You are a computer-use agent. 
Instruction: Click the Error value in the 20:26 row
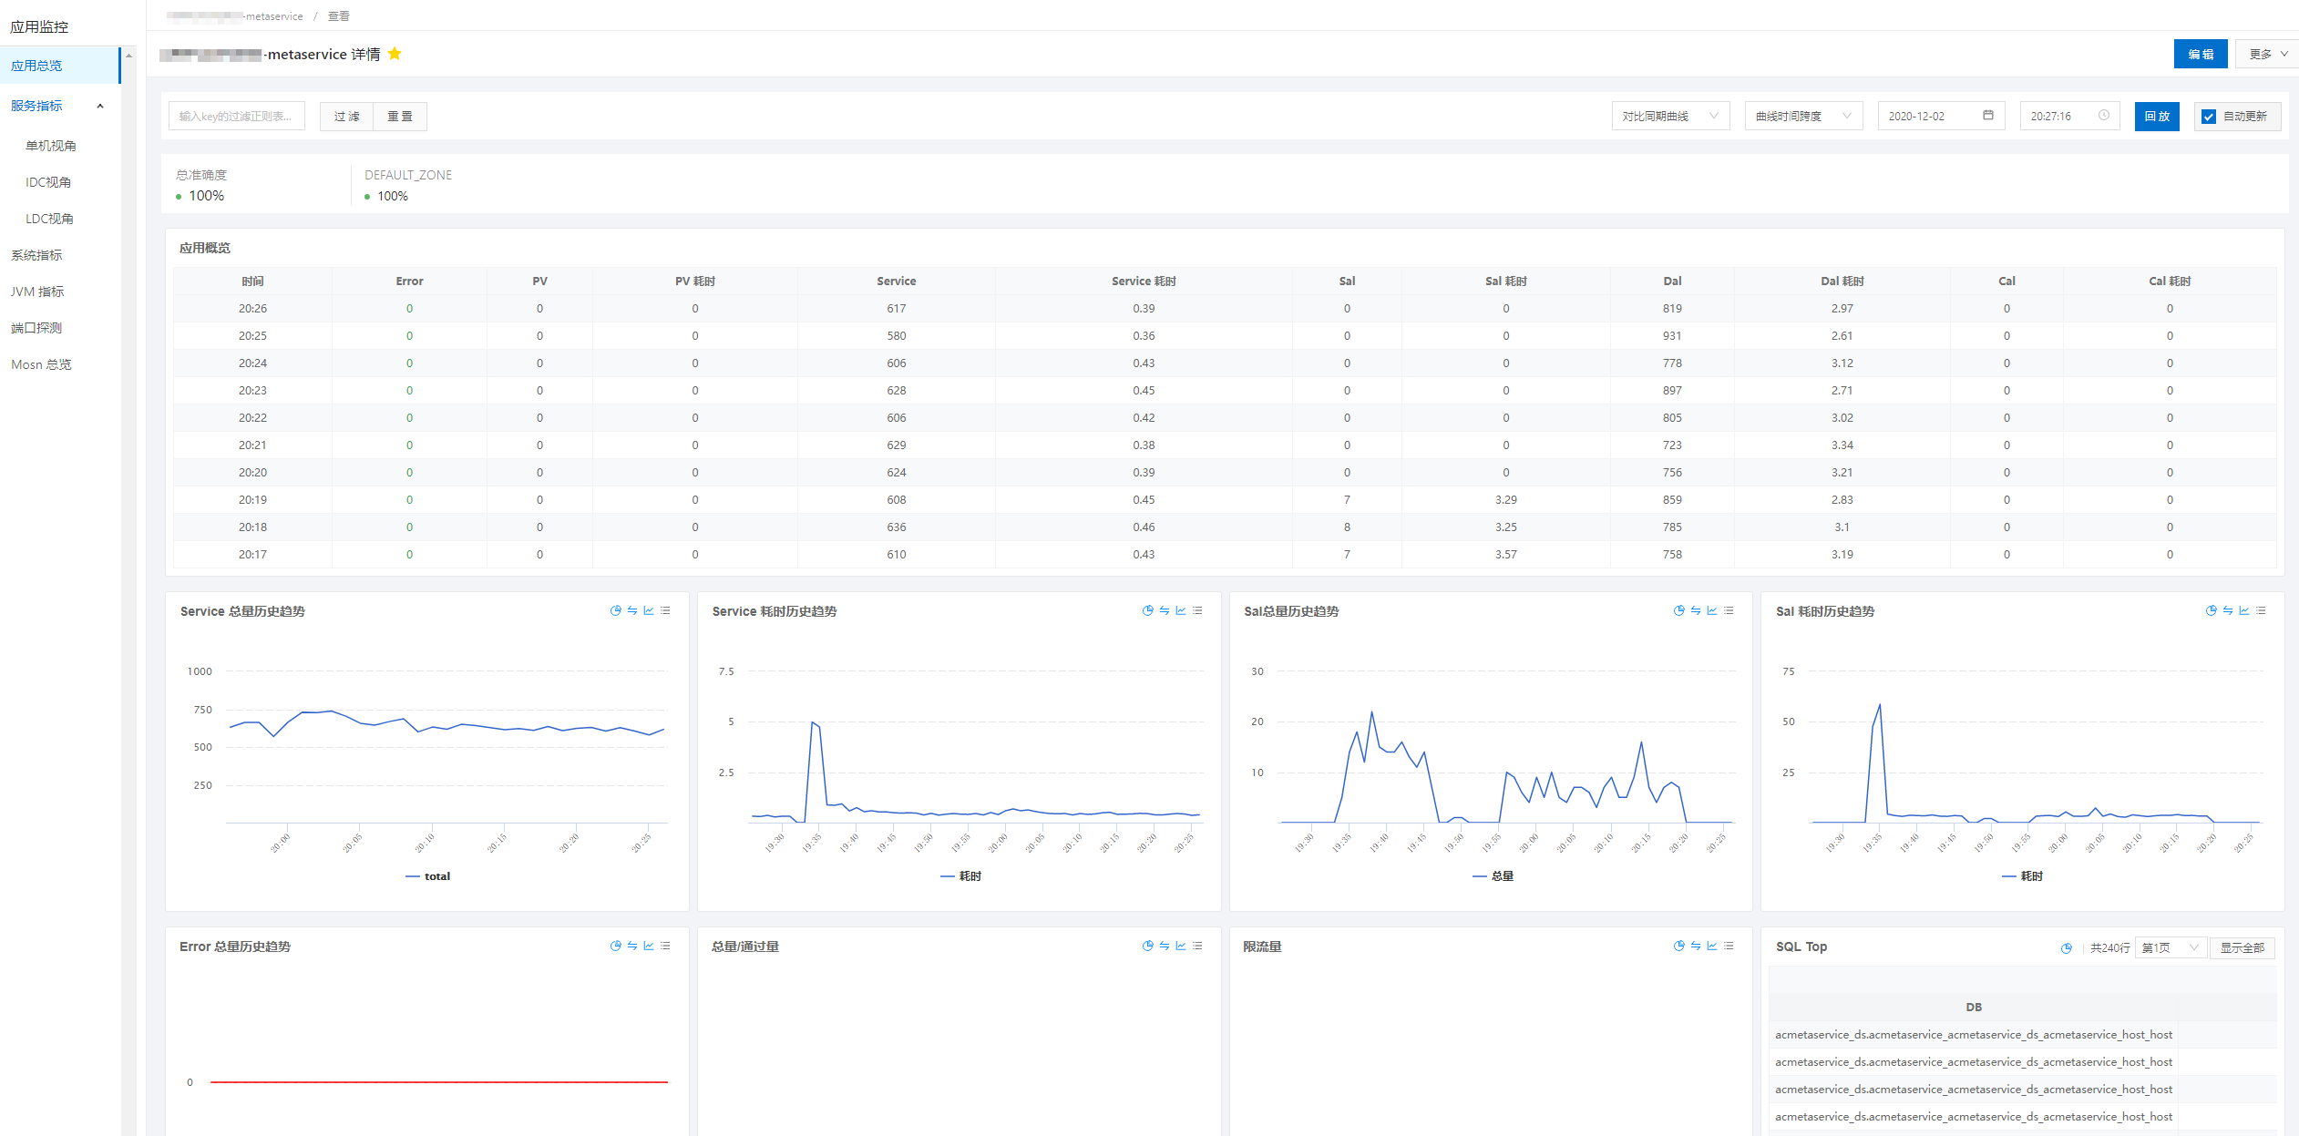[x=409, y=309]
